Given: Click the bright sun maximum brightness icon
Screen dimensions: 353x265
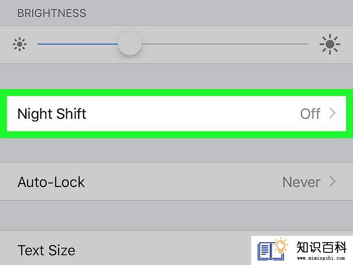Looking at the screenshot, I should pos(330,44).
